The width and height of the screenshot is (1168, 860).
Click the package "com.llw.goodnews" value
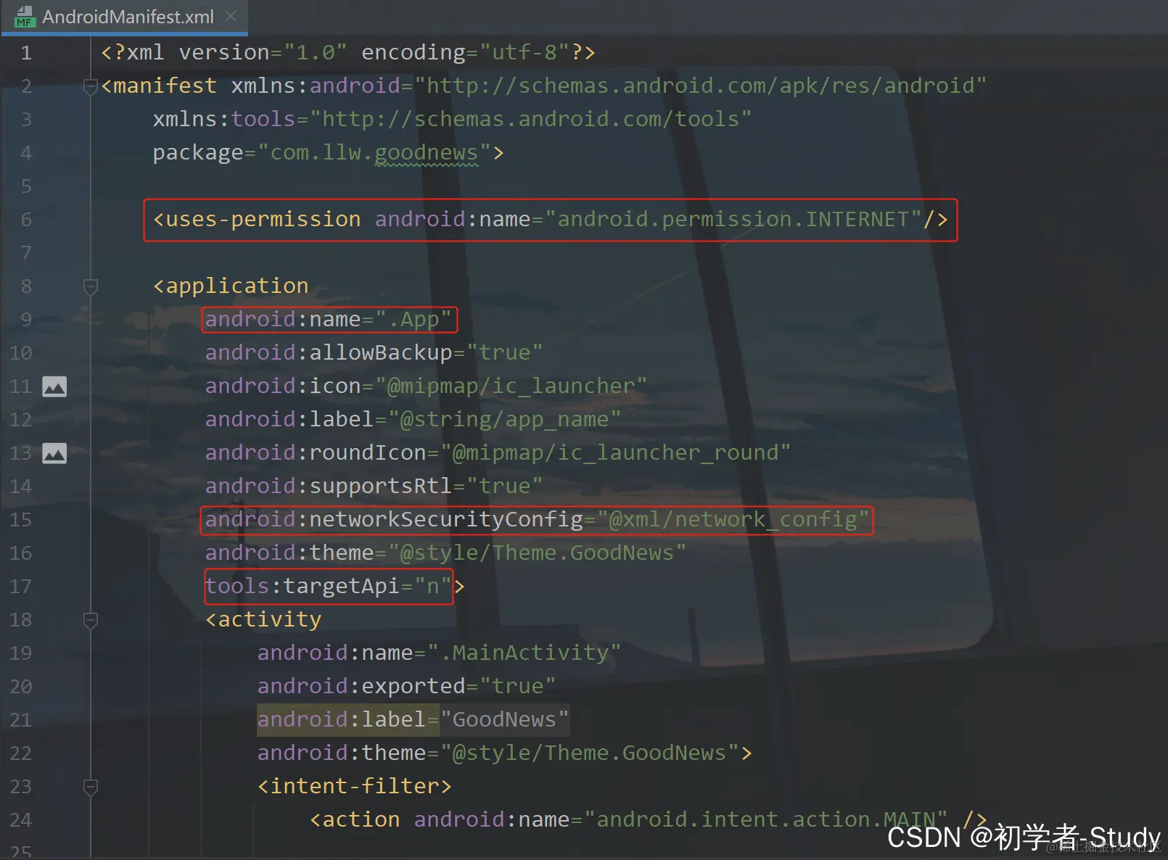coord(374,153)
